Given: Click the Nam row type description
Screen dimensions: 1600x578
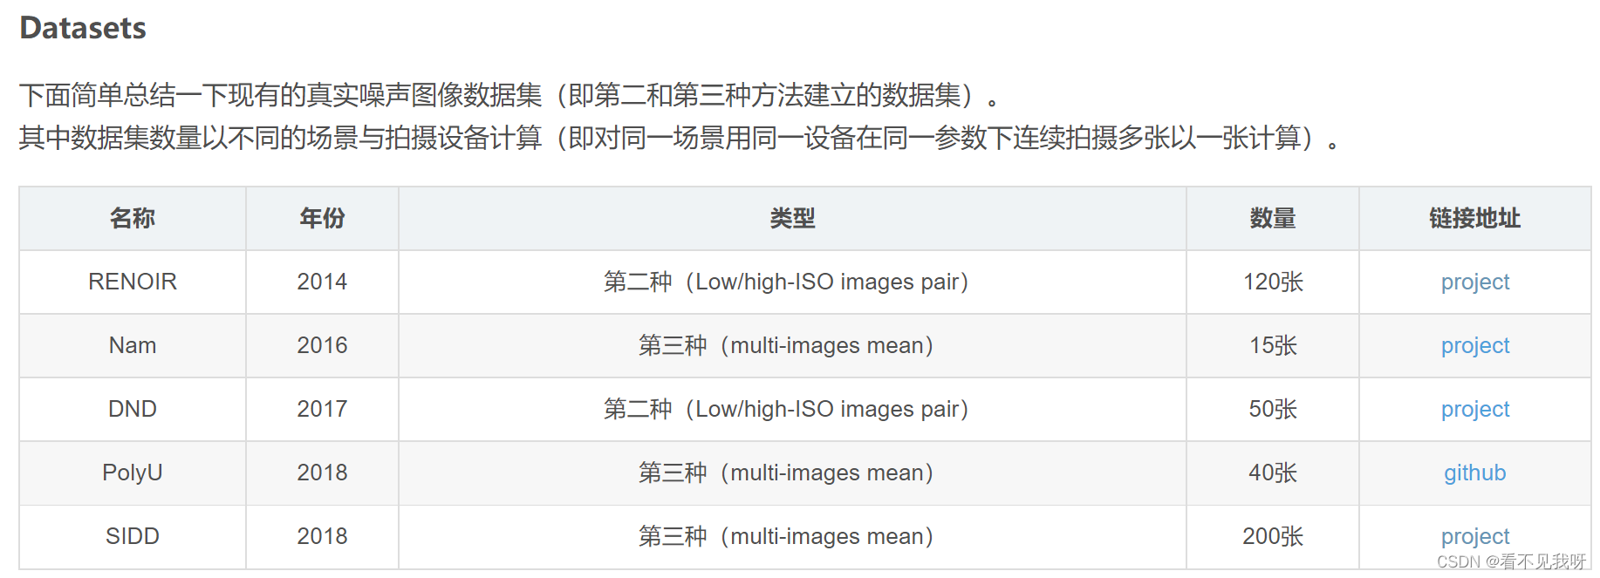Looking at the screenshot, I should 786,345.
